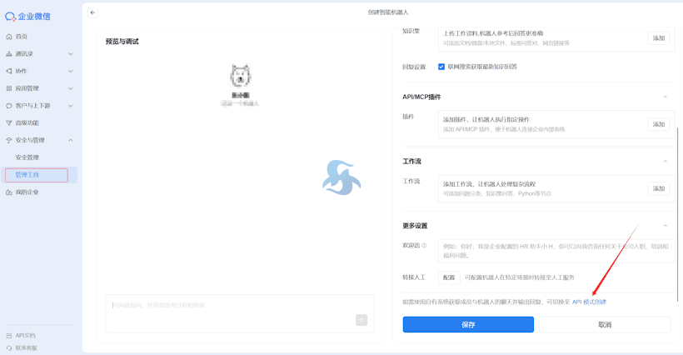Image resolution: width=683 pixels, height=355 pixels.
Task: Click the API文档 document icon
Action: [x=8, y=335]
